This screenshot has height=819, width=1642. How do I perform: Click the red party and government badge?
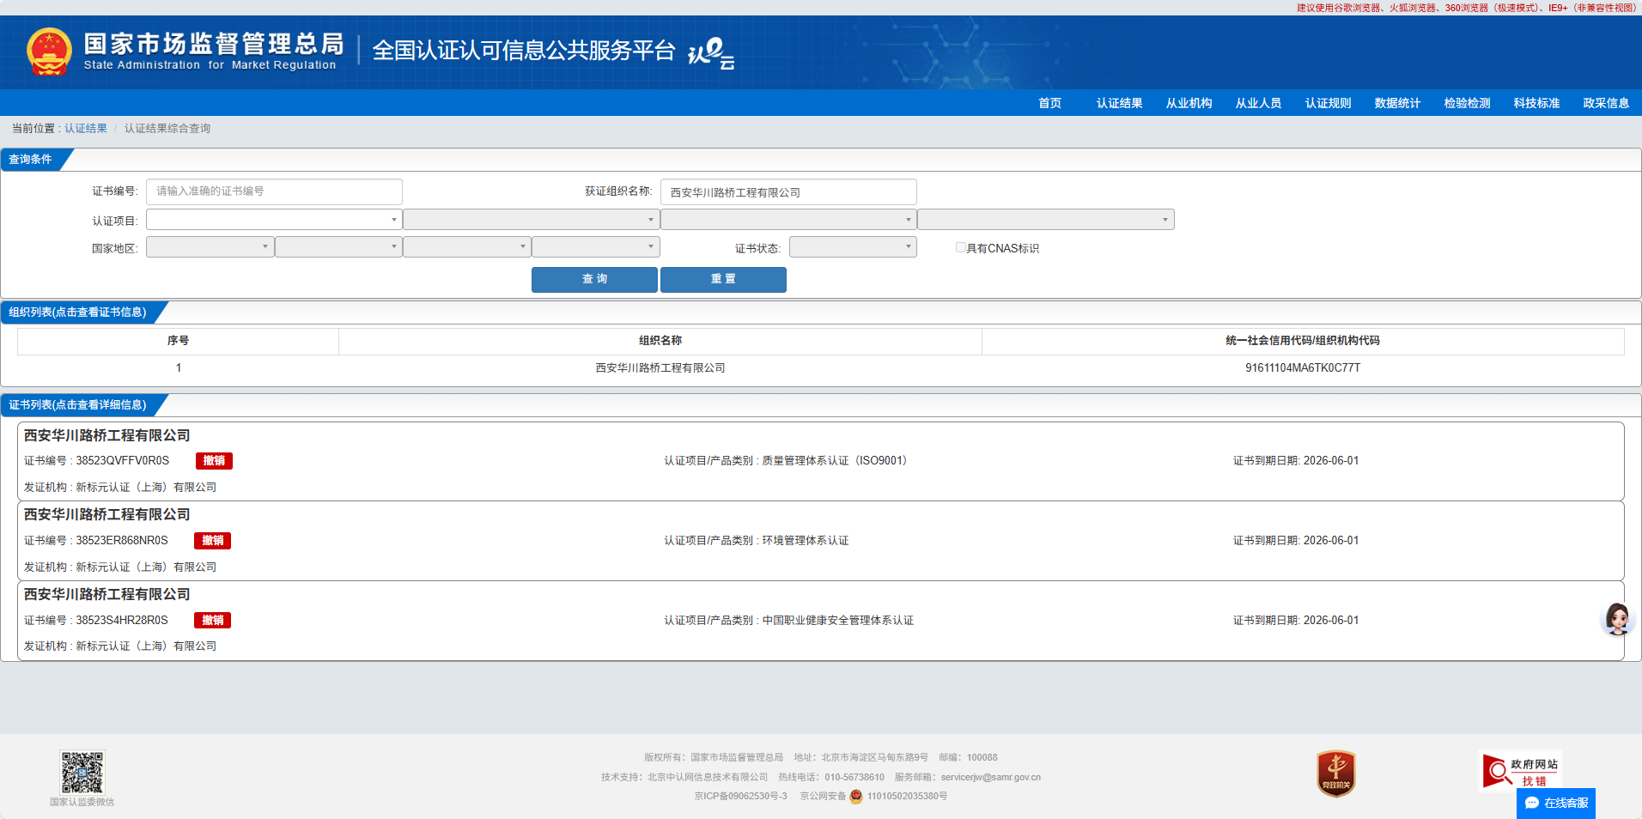[1335, 773]
